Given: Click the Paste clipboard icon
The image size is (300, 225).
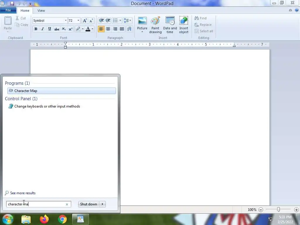Looking at the screenshot, I should pos(8,21).
